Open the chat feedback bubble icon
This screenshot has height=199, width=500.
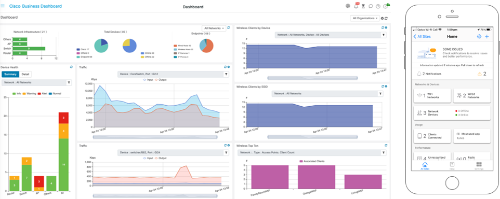(x=371, y=6)
